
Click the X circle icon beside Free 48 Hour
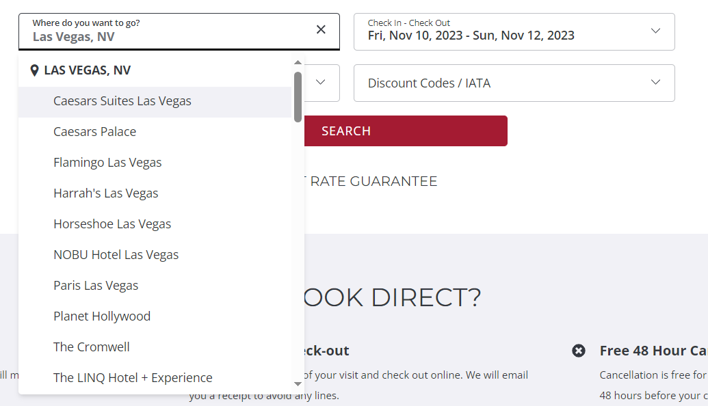[579, 351]
